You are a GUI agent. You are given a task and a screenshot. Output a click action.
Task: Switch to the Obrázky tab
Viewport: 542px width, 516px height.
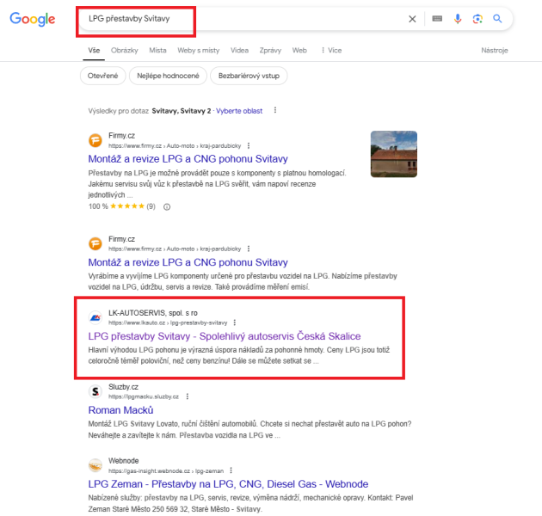[x=125, y=51]
